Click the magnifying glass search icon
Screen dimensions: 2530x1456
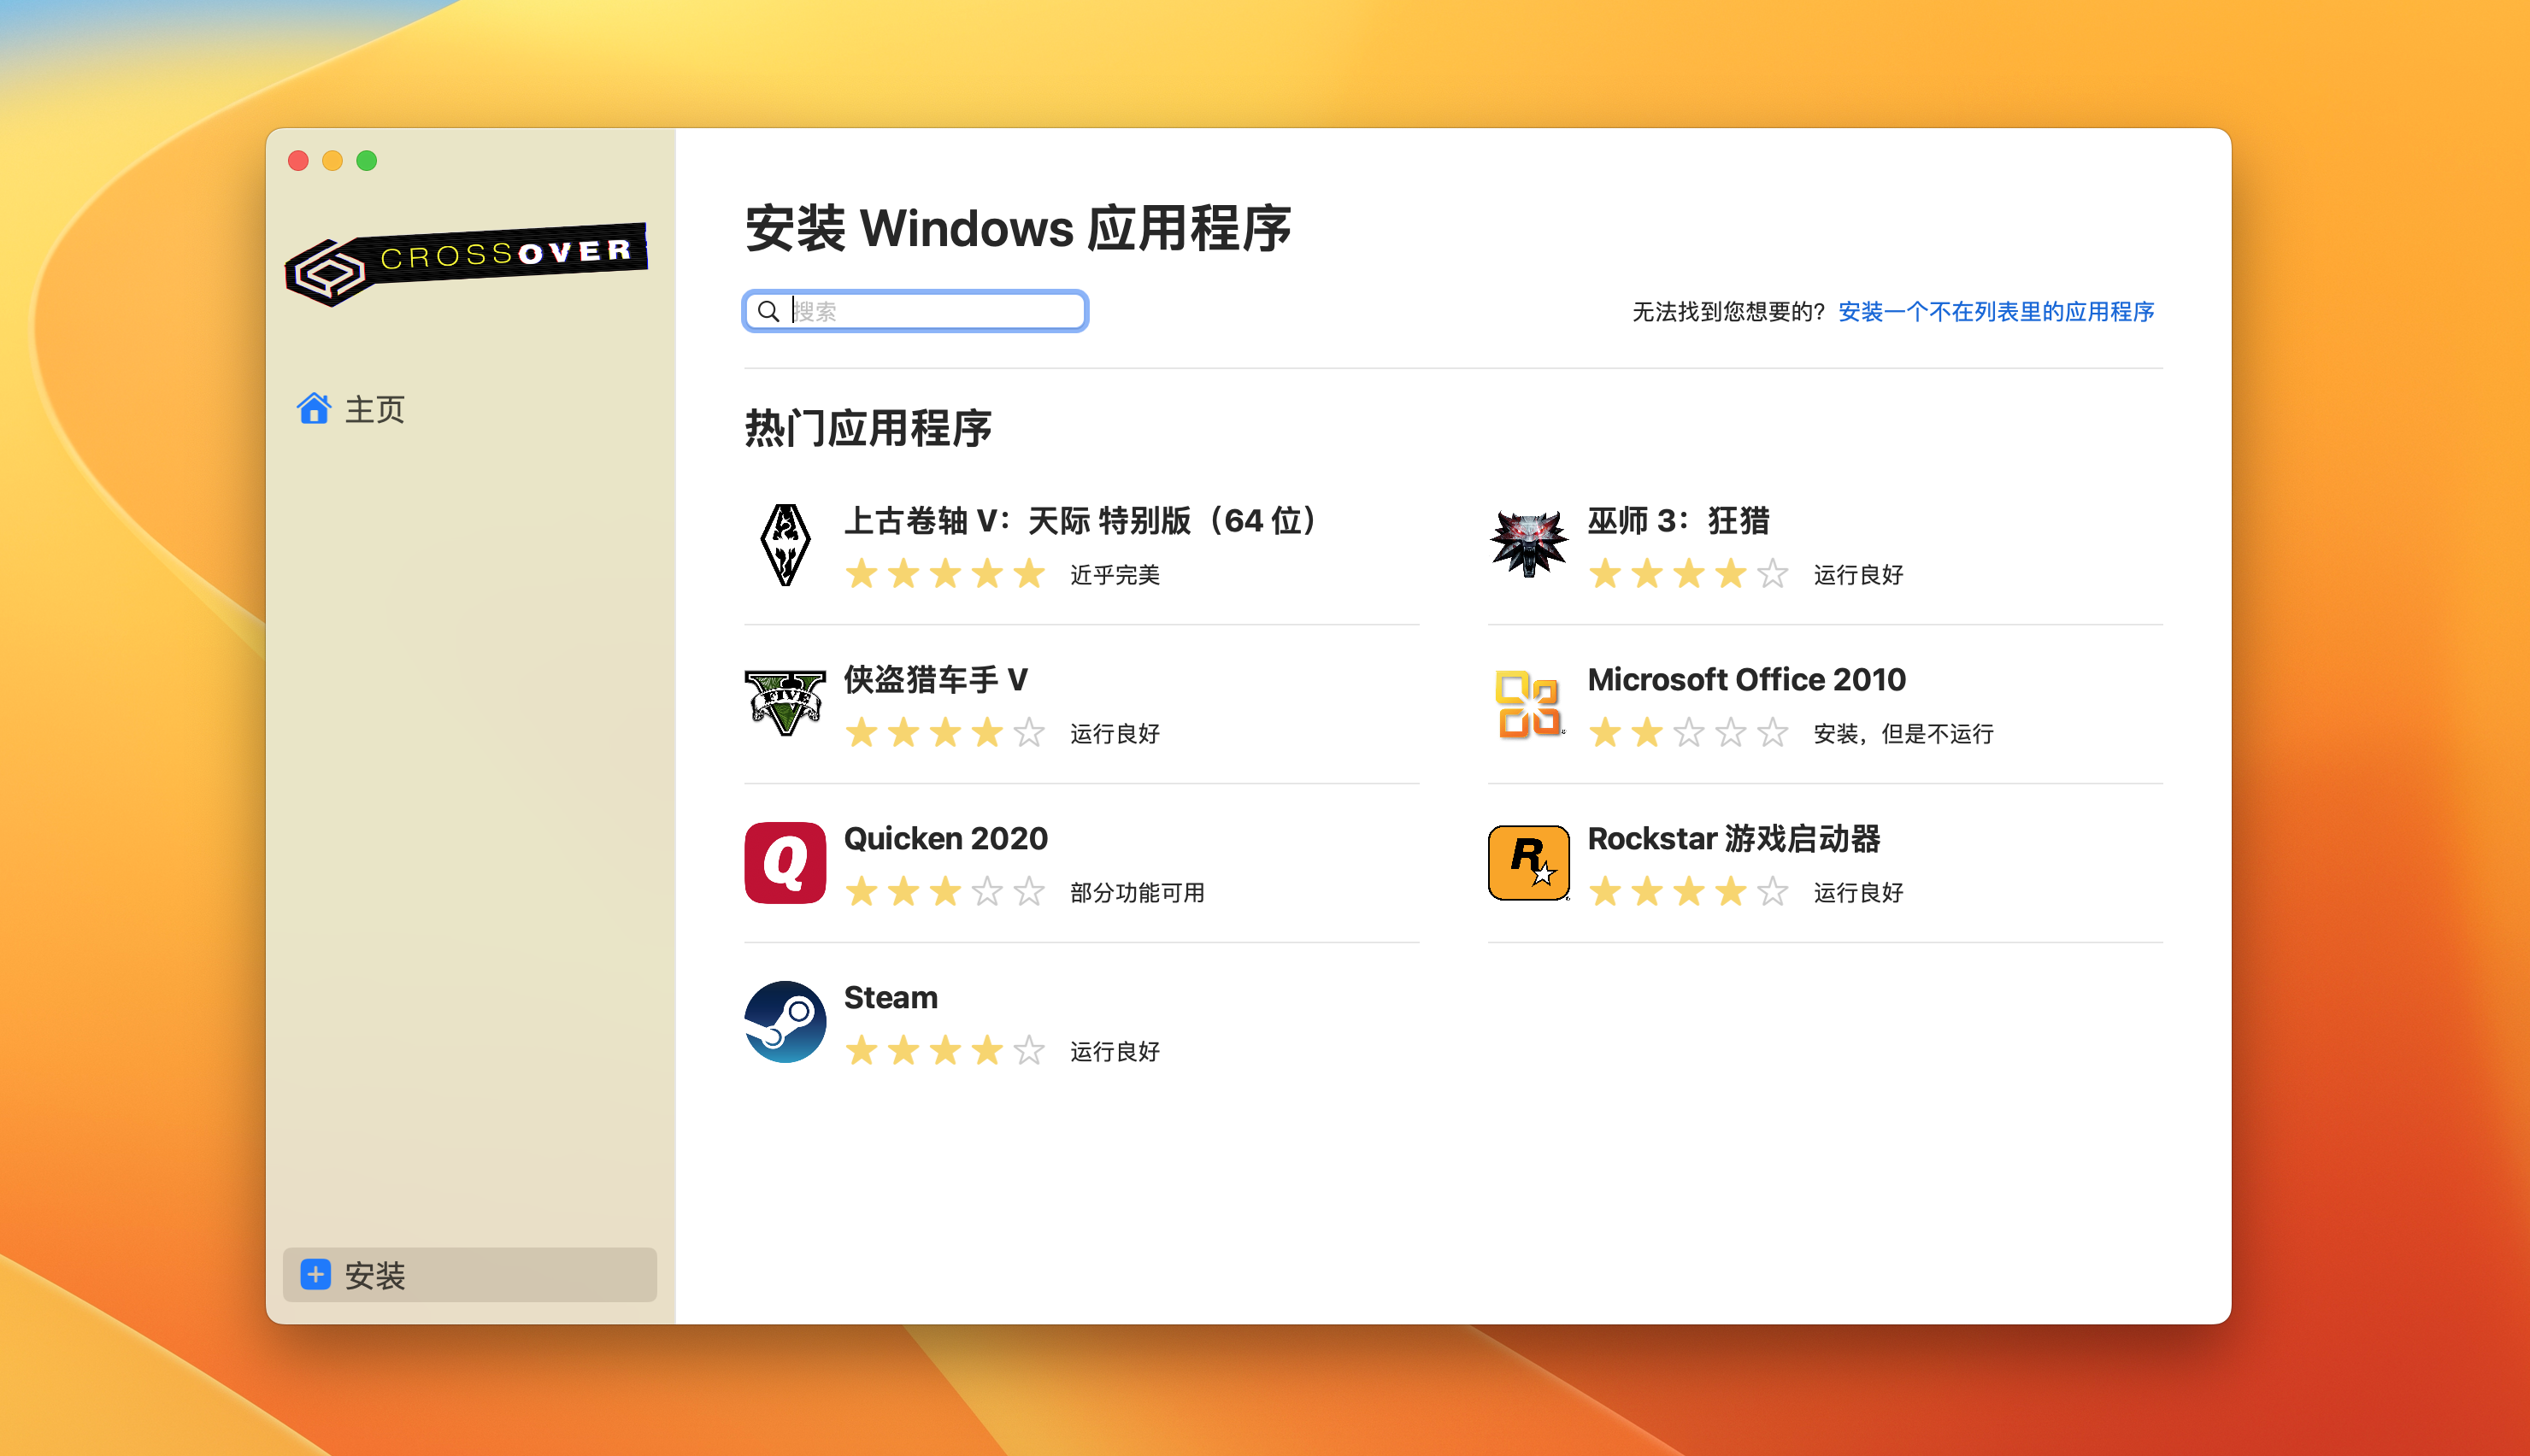(768, 311)
